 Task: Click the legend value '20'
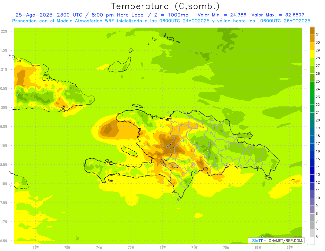pyautogui.click(x=318, y=120)
